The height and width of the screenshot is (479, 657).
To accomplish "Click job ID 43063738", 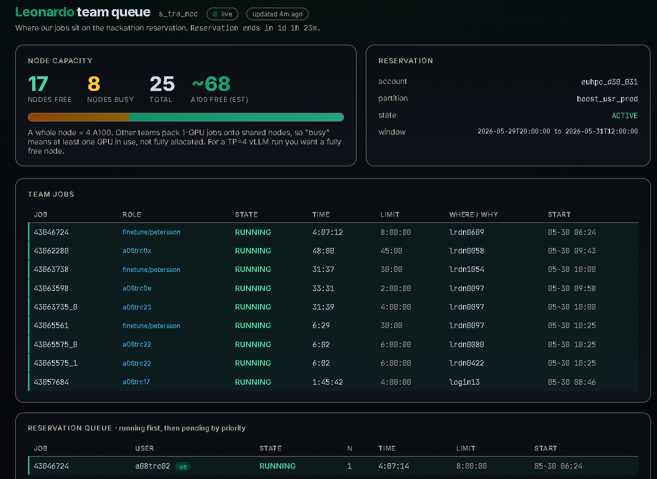I will [x=51, y=270].
